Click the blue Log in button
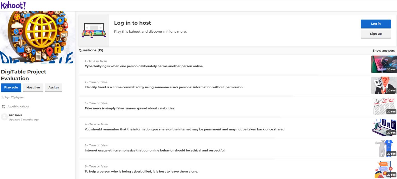The height and width of the screenshot is (179, 397). 375,24
